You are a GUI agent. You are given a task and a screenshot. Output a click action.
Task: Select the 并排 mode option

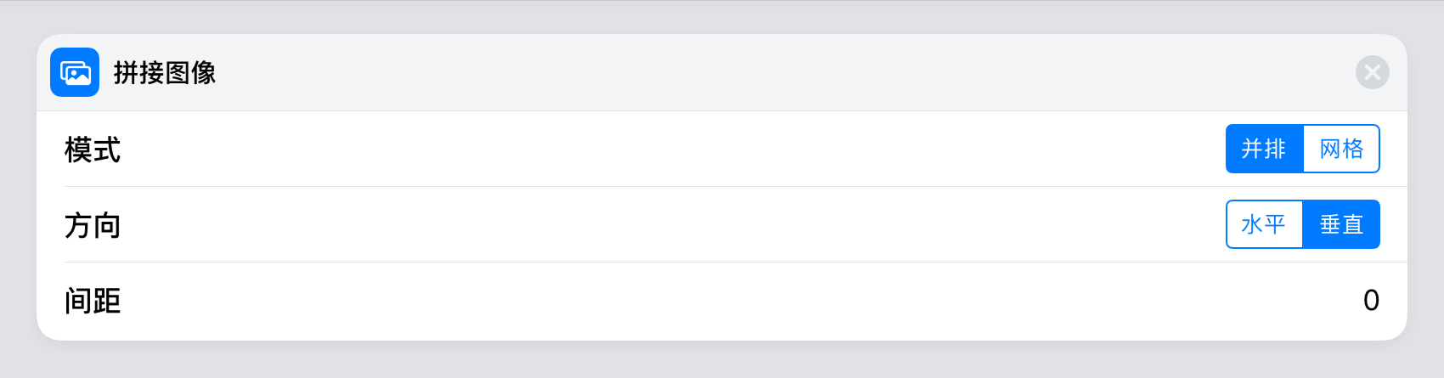[x=1264, y=149]
